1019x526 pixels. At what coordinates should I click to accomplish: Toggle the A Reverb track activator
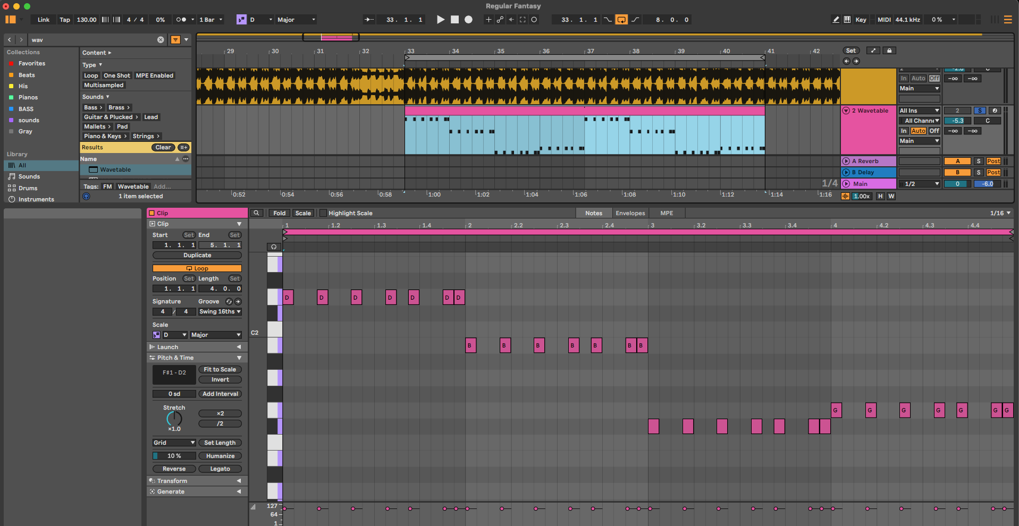(957, 161)
